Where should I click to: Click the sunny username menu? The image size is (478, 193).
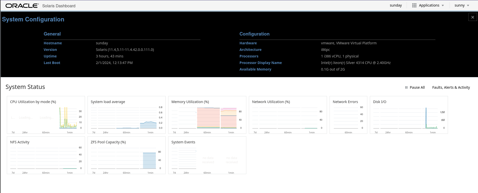(459, 5)
